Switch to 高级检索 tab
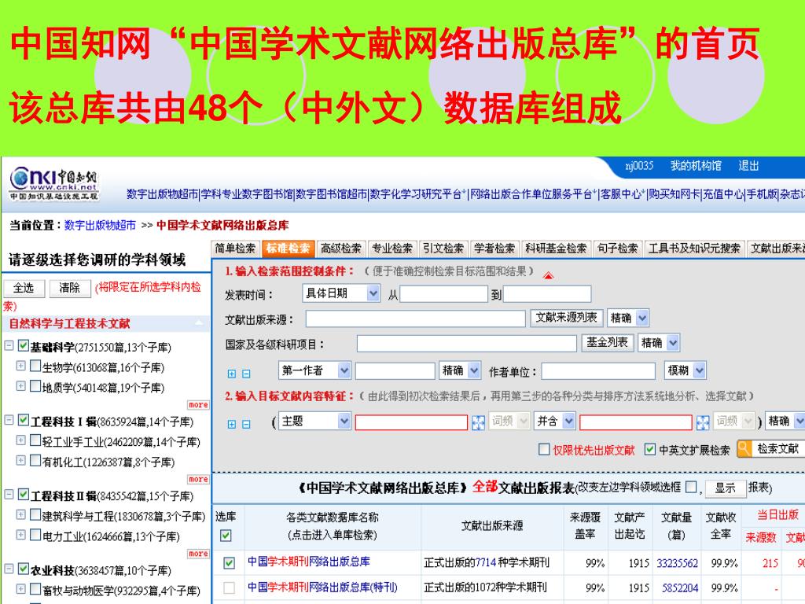The height and width of the screenshot is (604, 805). coord(341,249)
